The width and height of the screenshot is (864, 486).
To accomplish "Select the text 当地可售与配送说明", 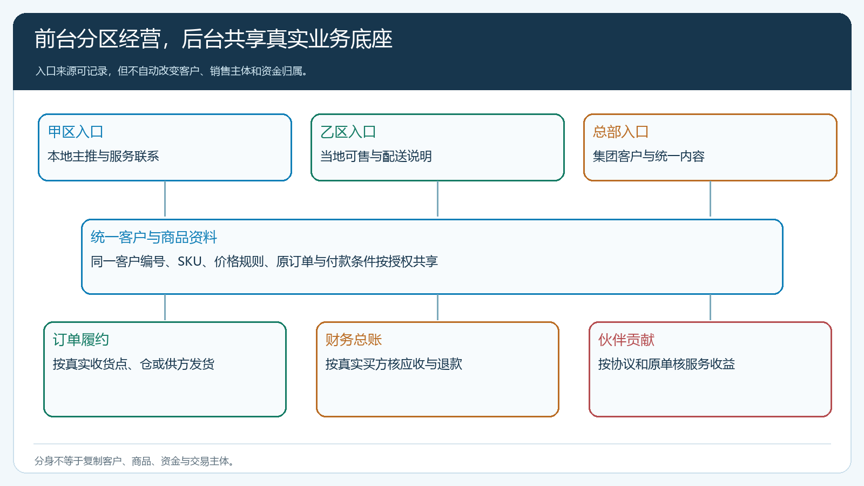I will click(x=376, y=156).
